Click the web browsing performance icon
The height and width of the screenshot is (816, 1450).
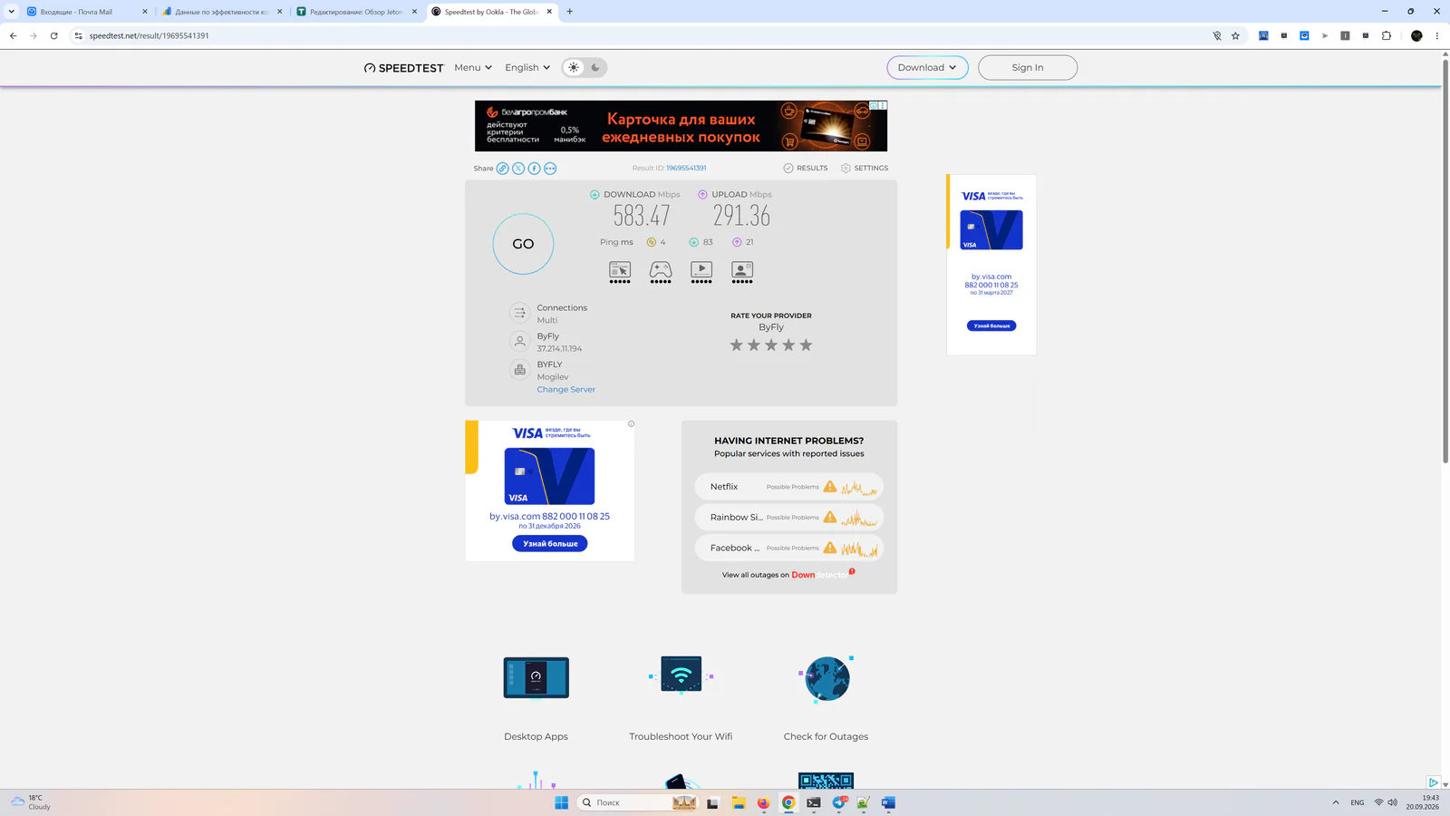(620, 270)
